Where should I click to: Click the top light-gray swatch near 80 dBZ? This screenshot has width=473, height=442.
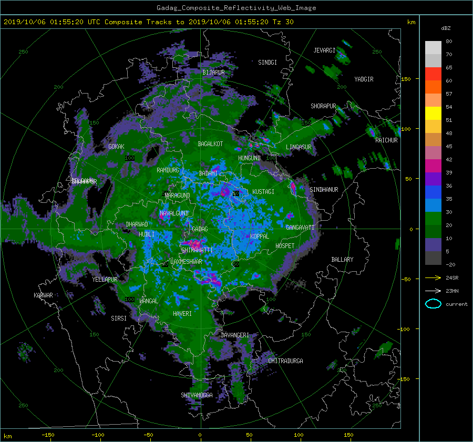[433, 47]
